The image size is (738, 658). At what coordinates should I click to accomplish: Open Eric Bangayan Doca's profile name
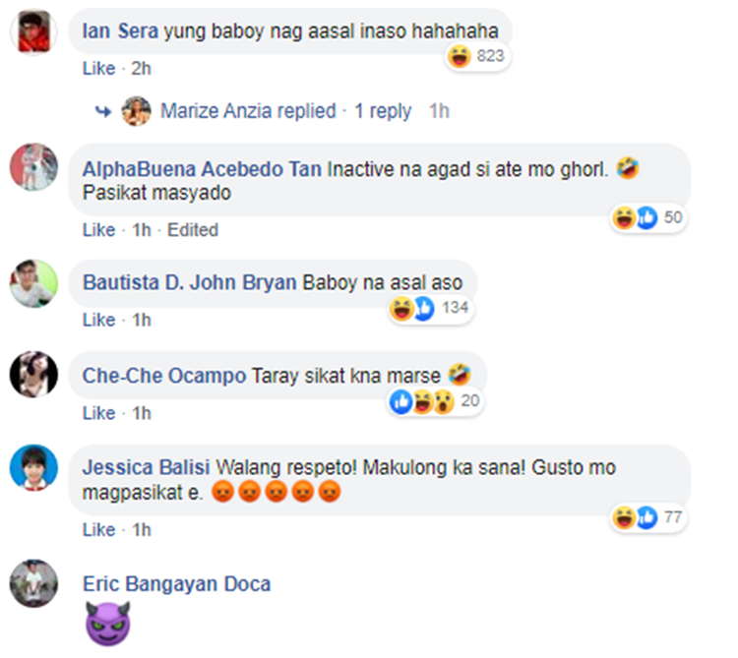(176, 584)
